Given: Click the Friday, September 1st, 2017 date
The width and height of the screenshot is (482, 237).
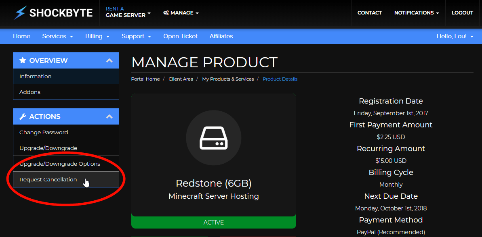Looking at the screenshot, I should point(391,113).
